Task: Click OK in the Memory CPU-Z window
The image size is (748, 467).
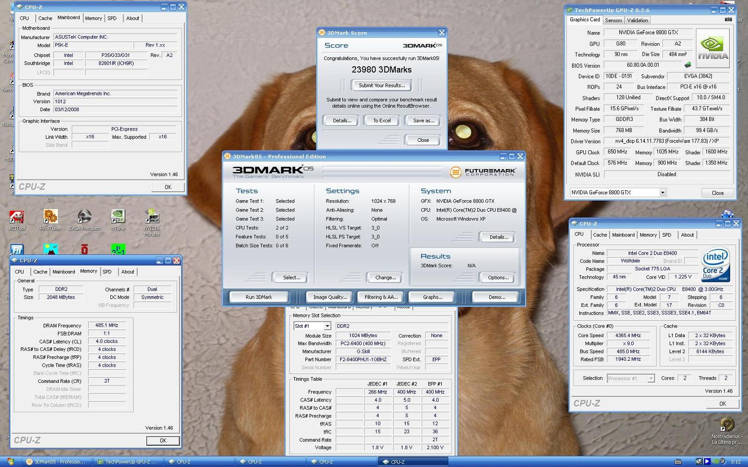Action: pos(163,440)
